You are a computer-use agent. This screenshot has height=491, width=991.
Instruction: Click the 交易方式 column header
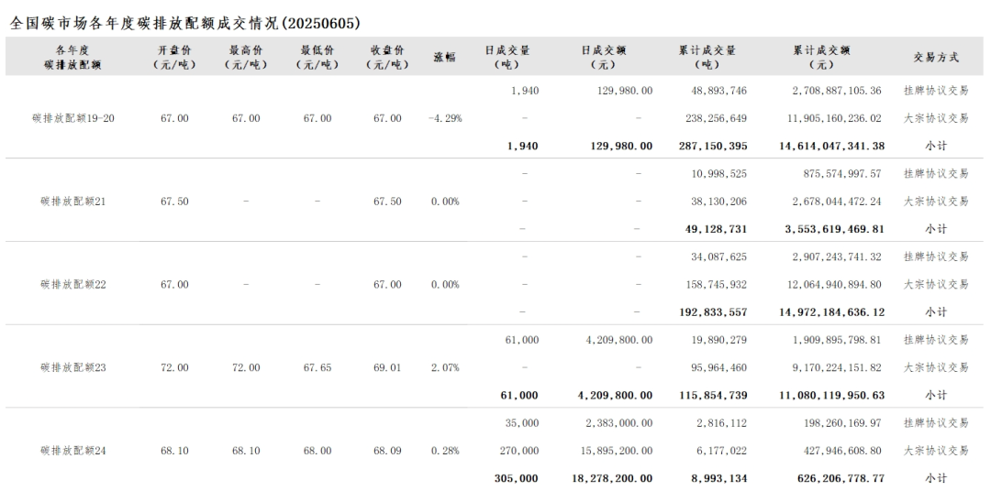point(936,57)
